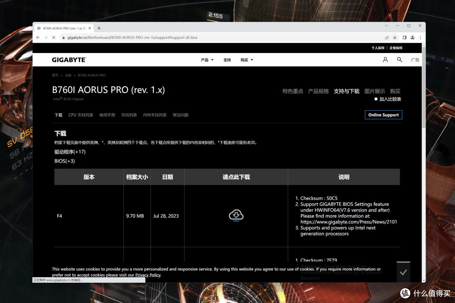Open 购买 section link near title
The image size is (455, 303).
point(395,91)
